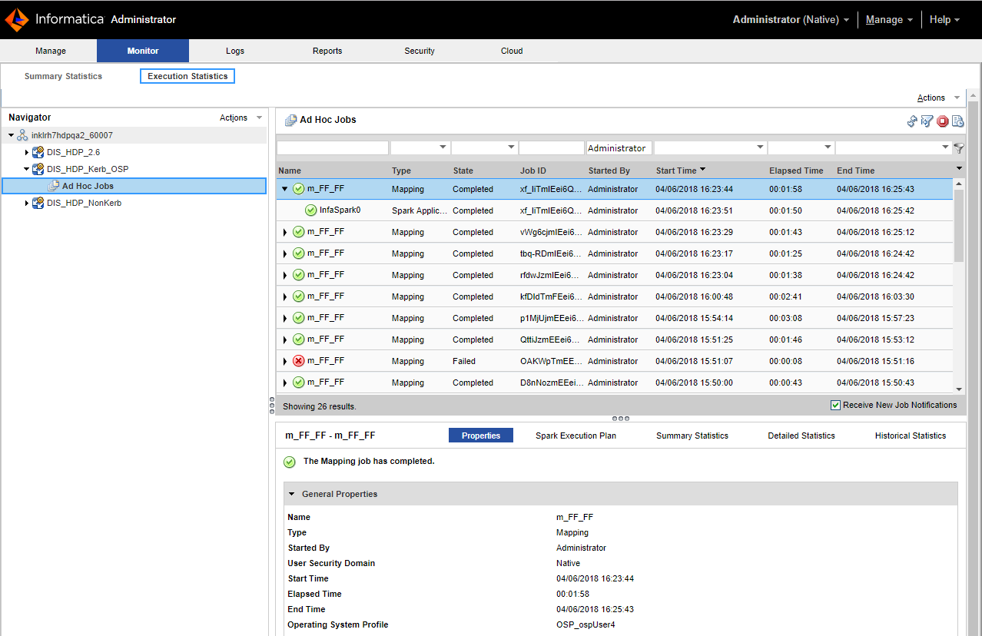
Task: Collapse the expanded m_FF_FF job at 16:23:44
Action: (285, 189)
